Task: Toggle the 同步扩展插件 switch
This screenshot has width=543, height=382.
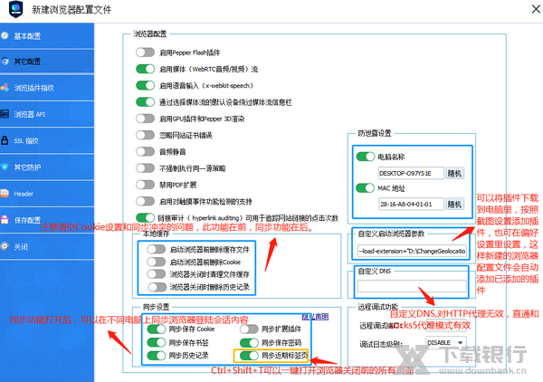Action: point(249,329)
